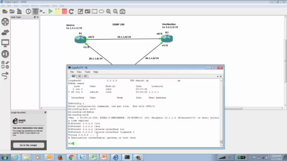Viewport: 287px width, 161px height.
Task: Close the active SuperPuTTY tab
Action: point(221,76)
